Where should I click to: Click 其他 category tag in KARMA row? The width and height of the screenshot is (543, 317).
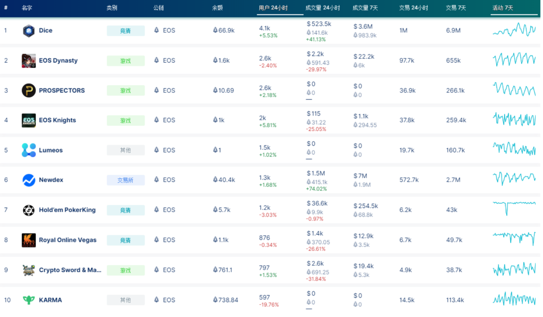126,300
